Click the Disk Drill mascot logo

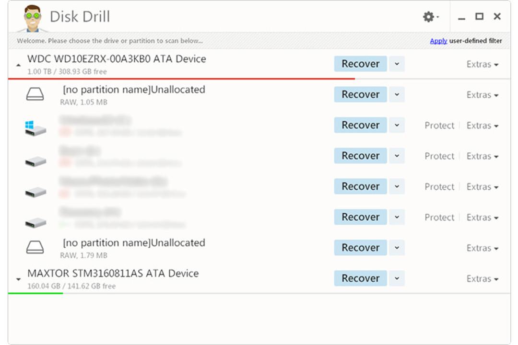pyautogui.click(x=33, y=18)
